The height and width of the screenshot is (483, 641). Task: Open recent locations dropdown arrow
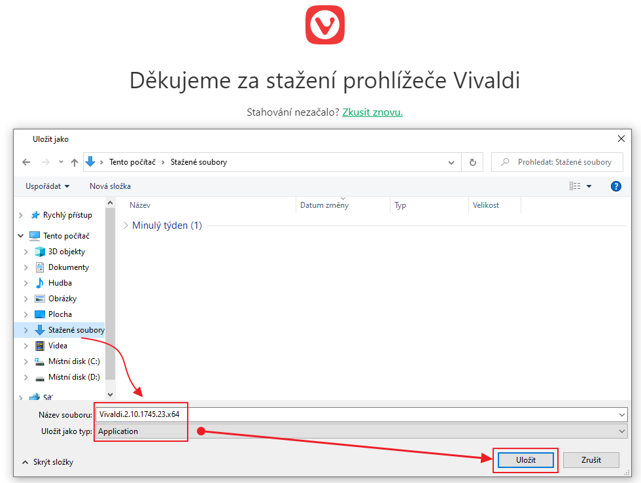pos(61,162)
